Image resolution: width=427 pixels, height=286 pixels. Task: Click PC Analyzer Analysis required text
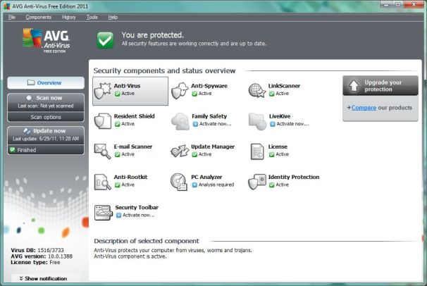tap(216, 185)
